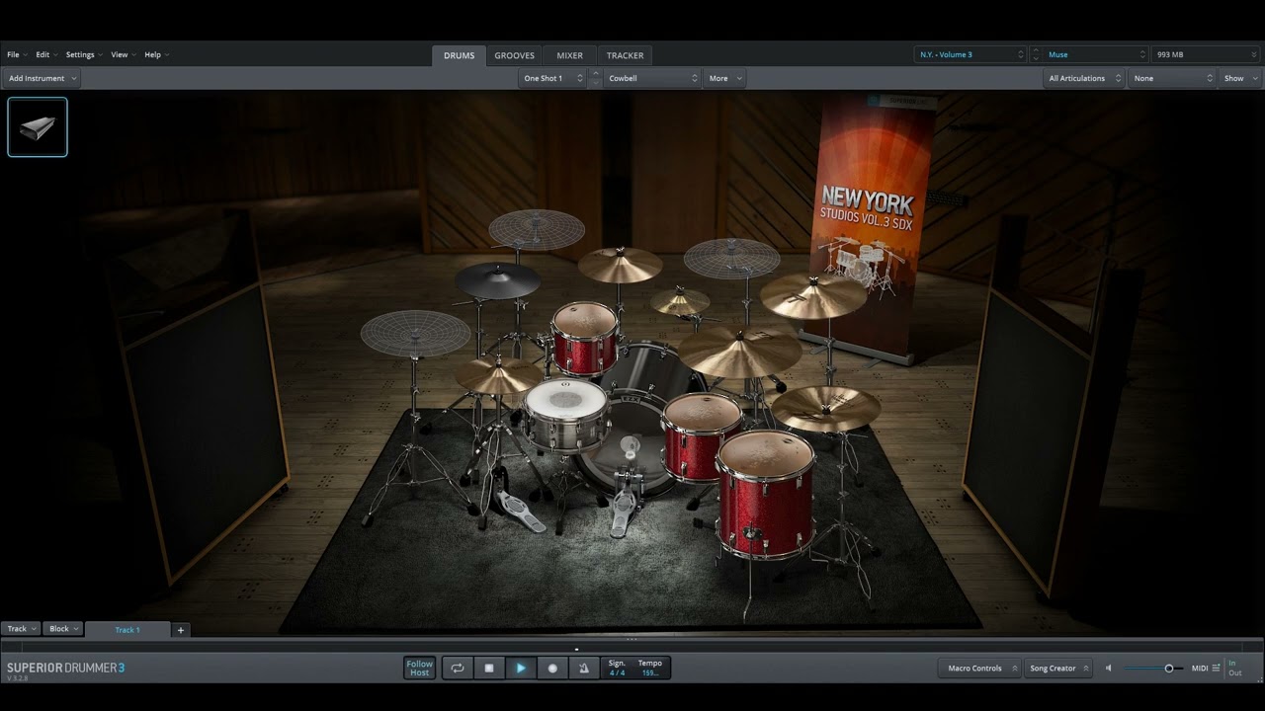
Task: Open the Cowbell instrument dropdown
Action: pyautogui.click(x=653, y=78)
